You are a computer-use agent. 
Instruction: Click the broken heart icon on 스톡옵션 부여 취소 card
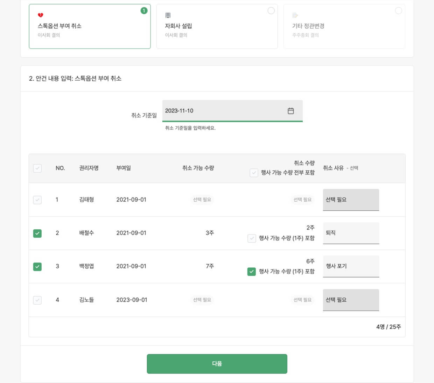pyautogui.click(x=41, y=15)
